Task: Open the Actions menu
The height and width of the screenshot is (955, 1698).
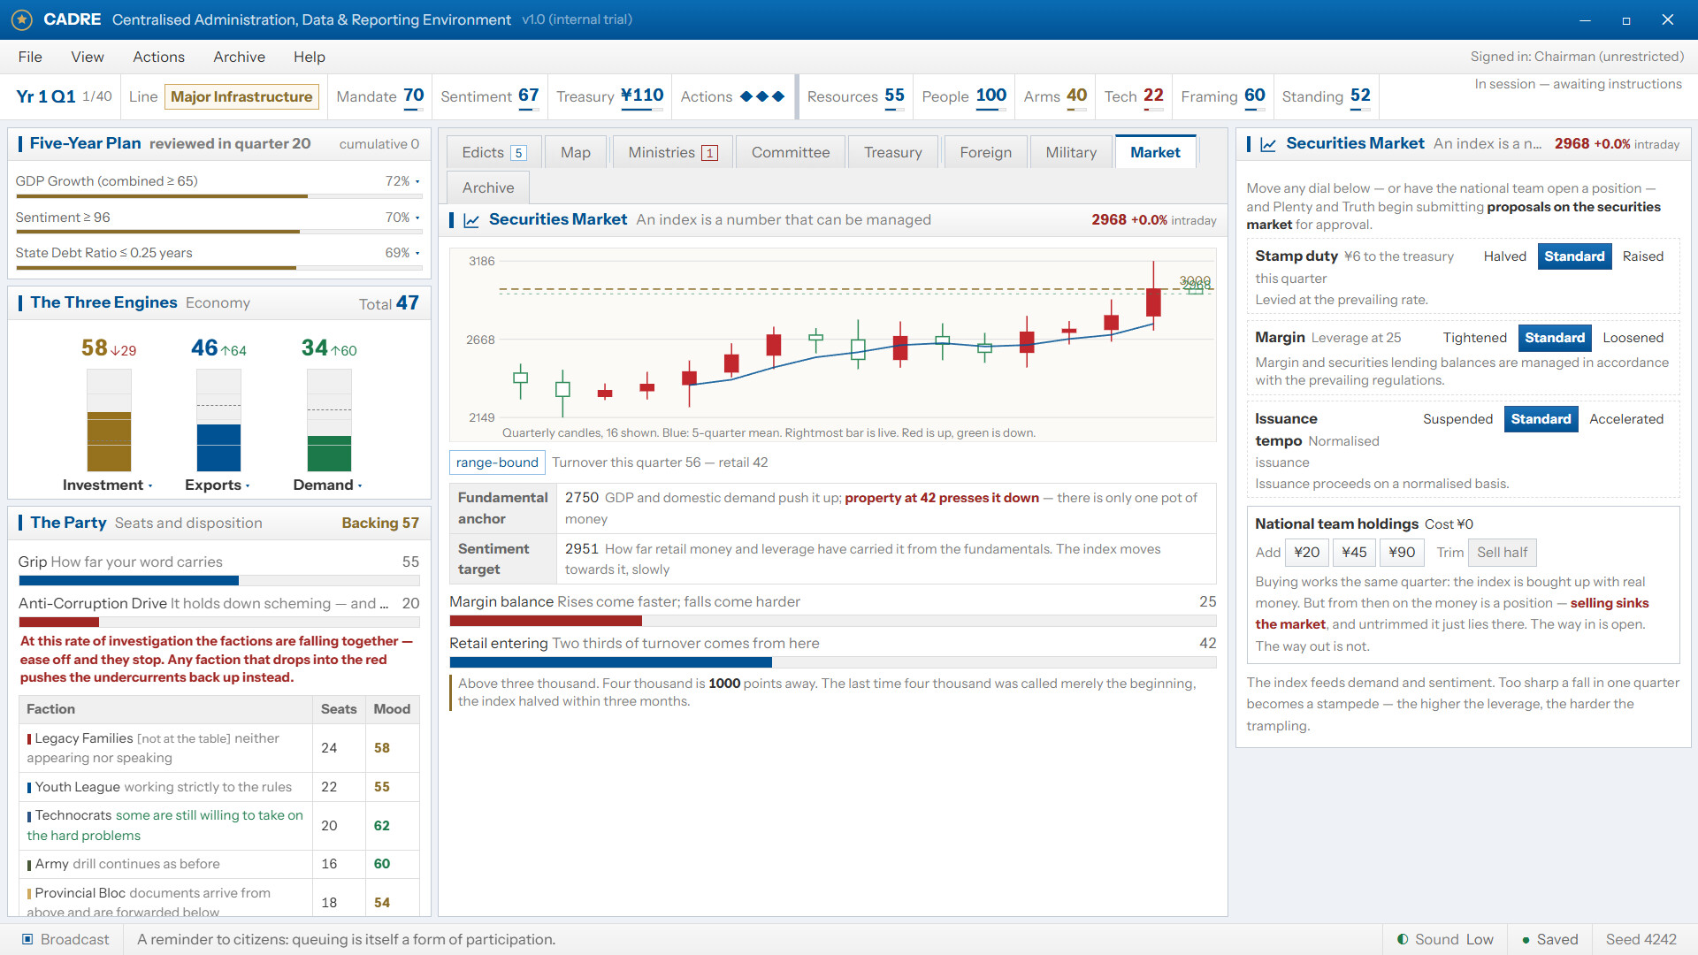Action: click(x=158, y=57)
